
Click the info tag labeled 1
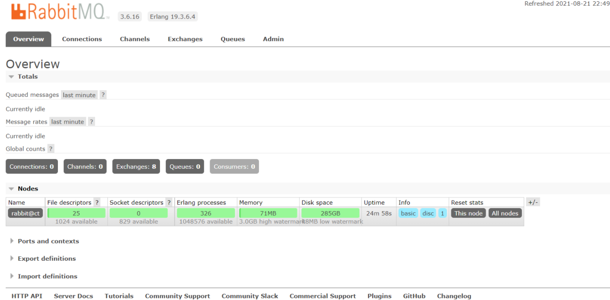[x=442, y=213]
